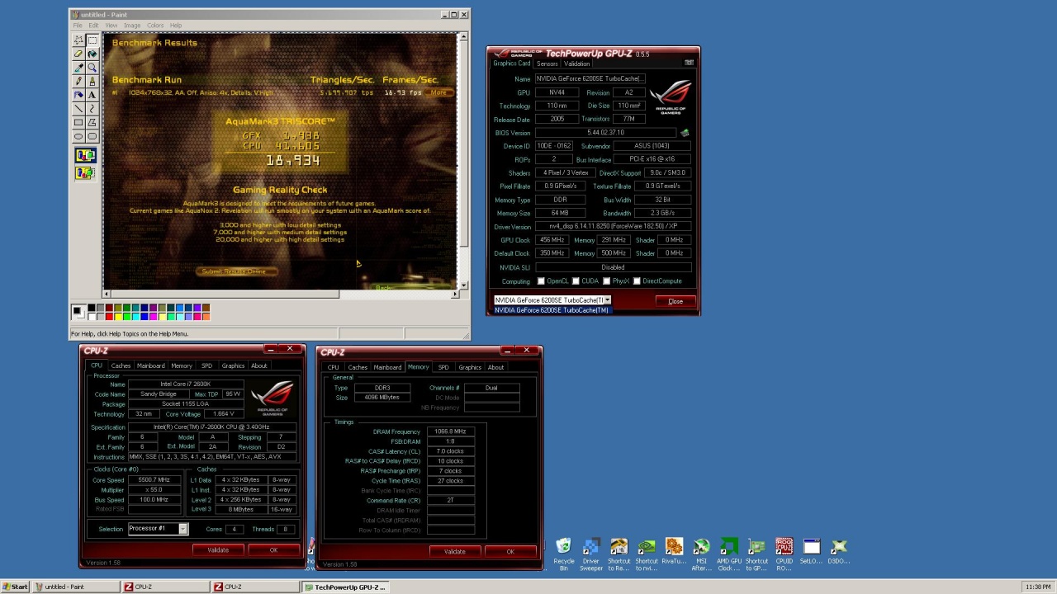Toggle the CUDA checkbox in GPU-Z
The width and height of the screenshot is (1057, 594).
tap(576, 281)
